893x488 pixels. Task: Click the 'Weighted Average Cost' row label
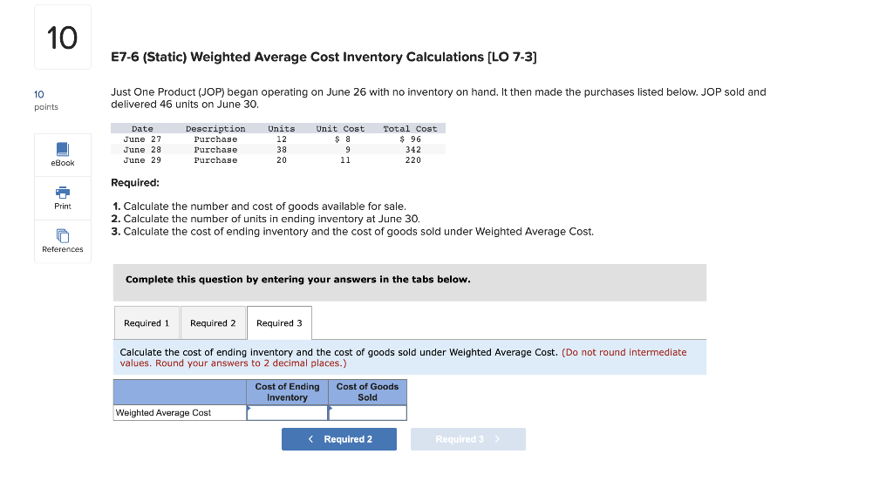[x=163, y=413]
